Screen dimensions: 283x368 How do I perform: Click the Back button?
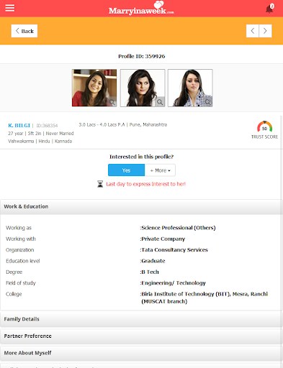click(24, 31)
